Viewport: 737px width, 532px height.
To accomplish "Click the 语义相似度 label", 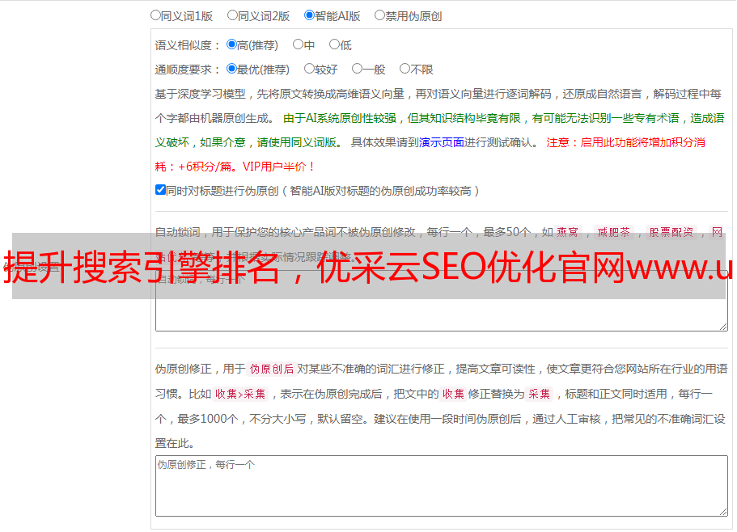I will (188, 45).
